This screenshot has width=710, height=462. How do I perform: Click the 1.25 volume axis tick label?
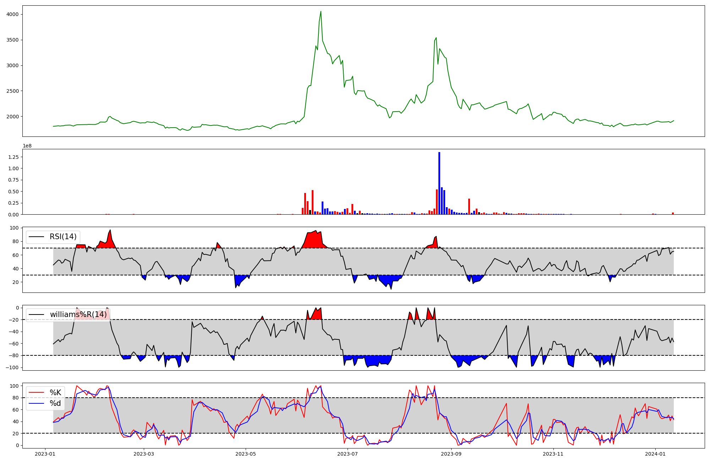pyautogui.click(x=13, y=157)
